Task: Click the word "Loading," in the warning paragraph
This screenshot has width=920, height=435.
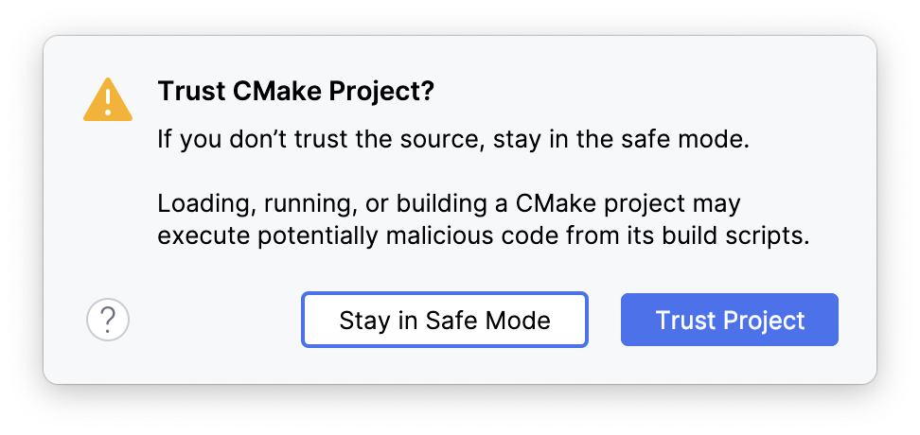Action: point(196,204)
